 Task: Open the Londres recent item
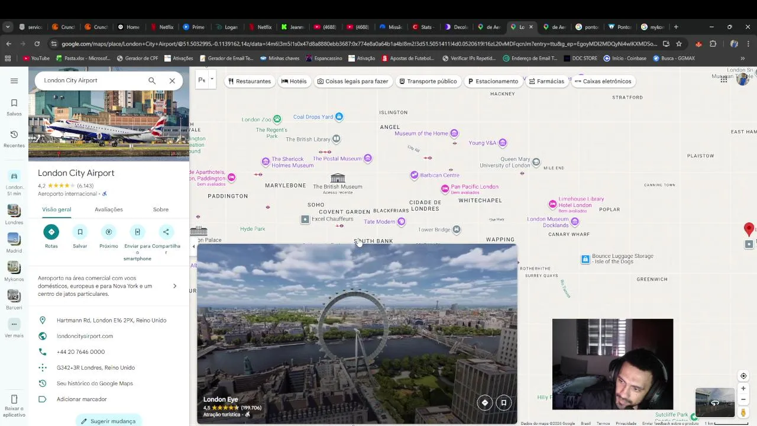point(14,214)
